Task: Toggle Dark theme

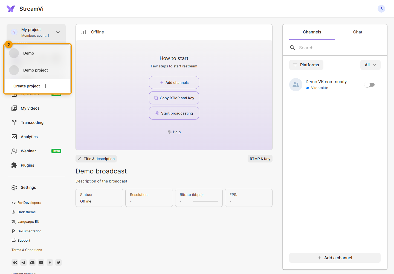Action: 24,212
